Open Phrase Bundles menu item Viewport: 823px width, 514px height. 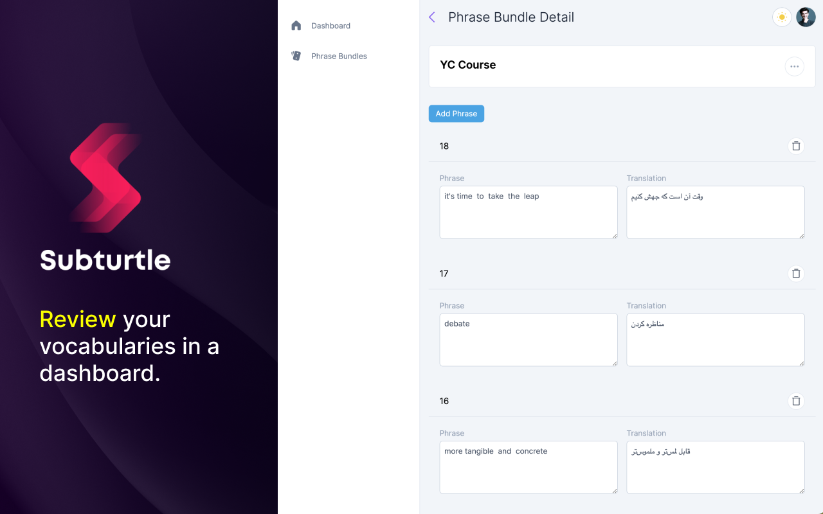click(339, 56)
